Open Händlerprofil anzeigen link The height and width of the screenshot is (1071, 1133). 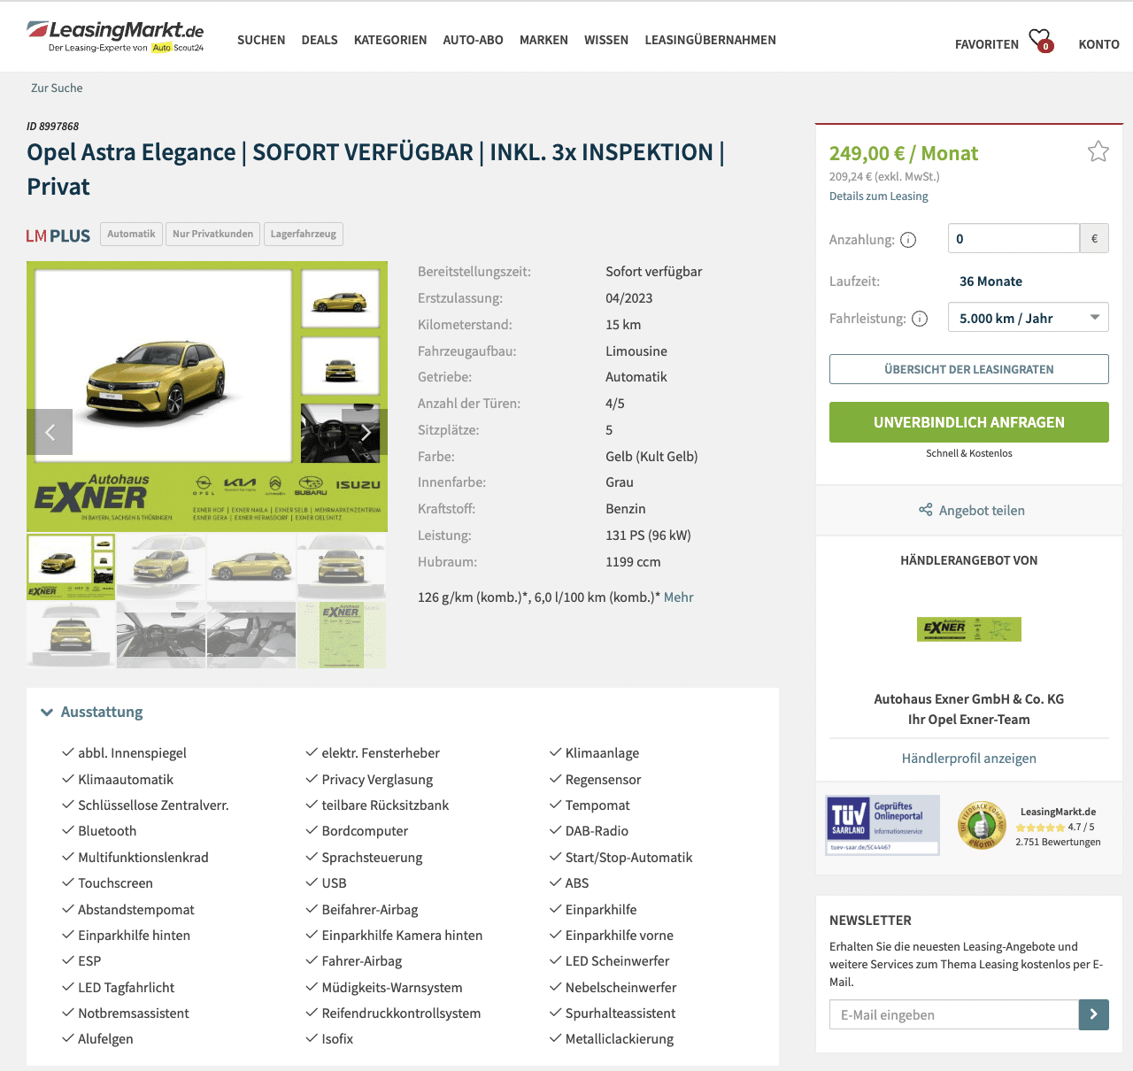tap(969, 758)
